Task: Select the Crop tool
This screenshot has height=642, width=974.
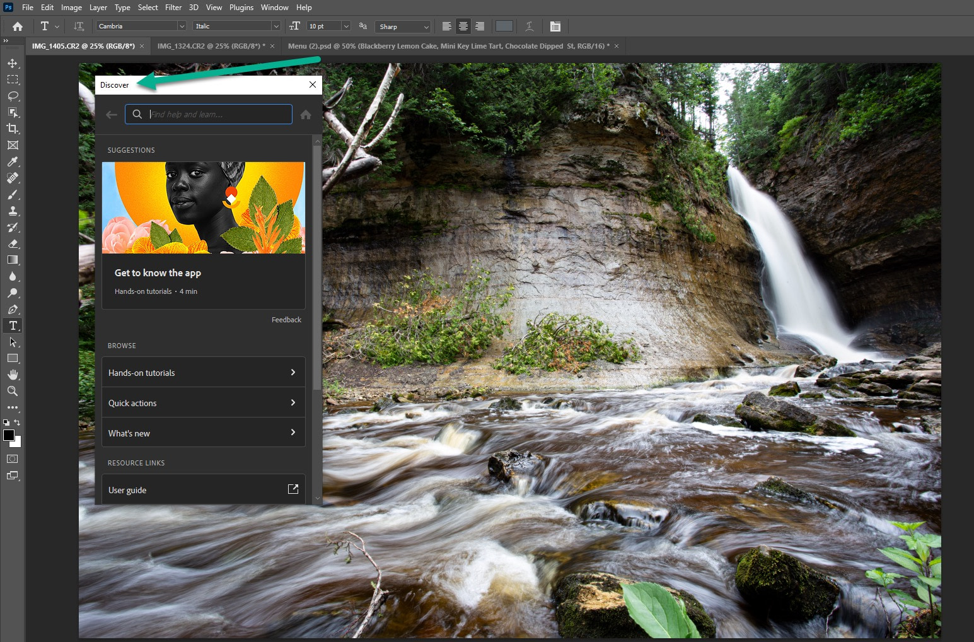Action: click(13, 129)
